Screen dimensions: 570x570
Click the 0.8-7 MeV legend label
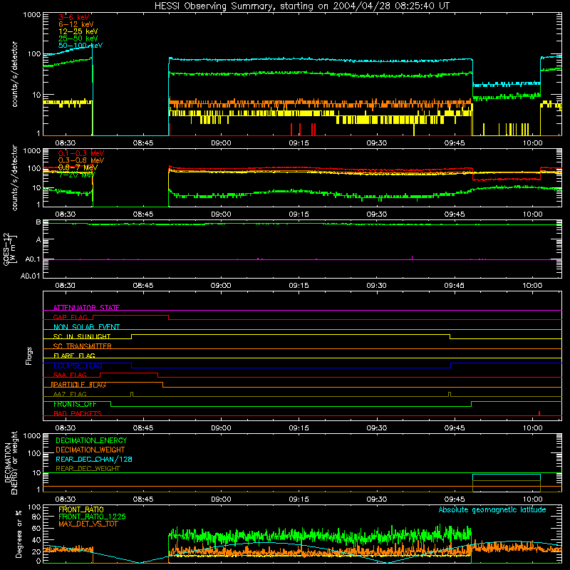(x=78, y=167)
